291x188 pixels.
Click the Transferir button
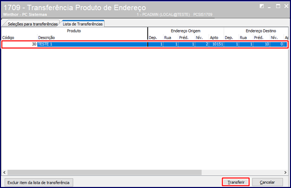(235, 182)
